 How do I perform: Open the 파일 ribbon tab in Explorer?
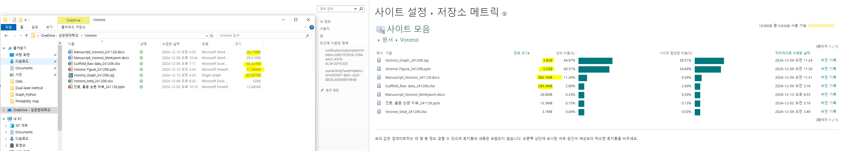8,27
